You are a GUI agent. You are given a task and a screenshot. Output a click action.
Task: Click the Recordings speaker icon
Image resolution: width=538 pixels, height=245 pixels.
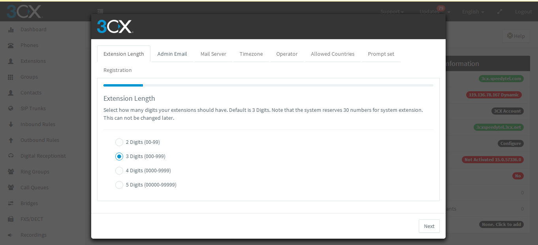(x=11, y=235)
